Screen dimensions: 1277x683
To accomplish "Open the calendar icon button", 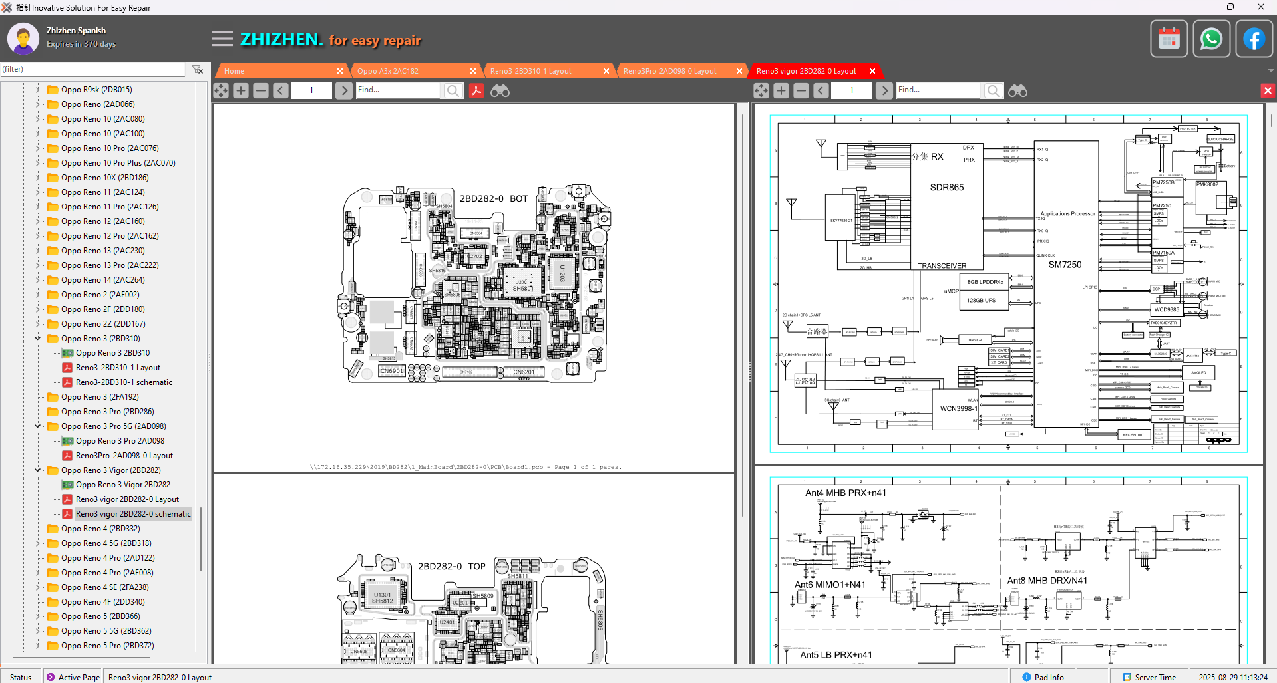I will 1169,39.
